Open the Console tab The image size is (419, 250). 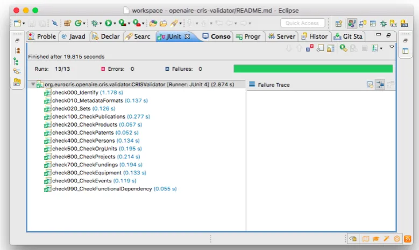coord(216,36)
